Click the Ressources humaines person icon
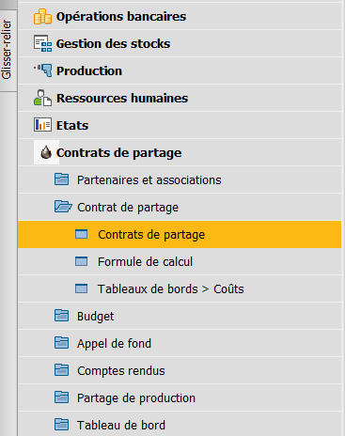Viewport: 345px width, 436px height. click(x=42, y=98)
